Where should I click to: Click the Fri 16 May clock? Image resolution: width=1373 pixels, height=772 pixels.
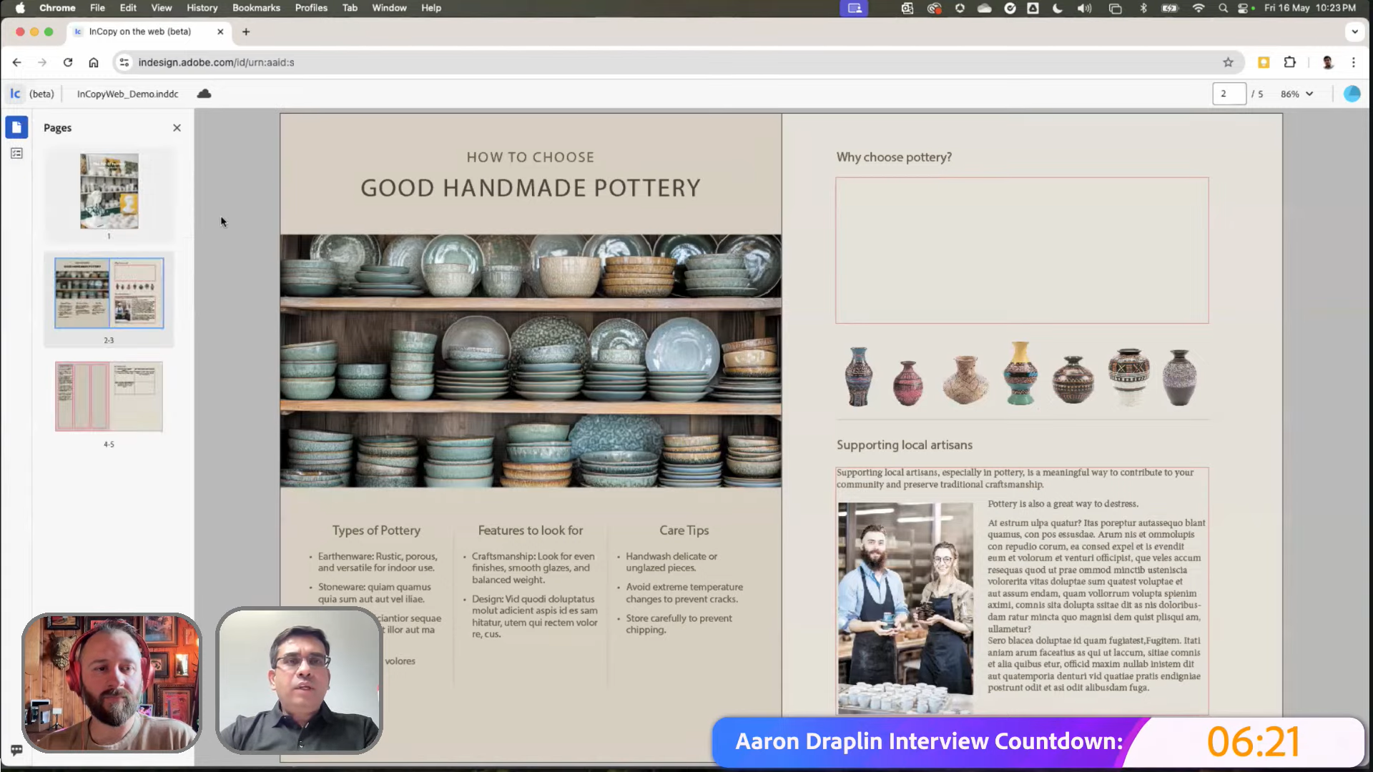[x=1310, y=8]
